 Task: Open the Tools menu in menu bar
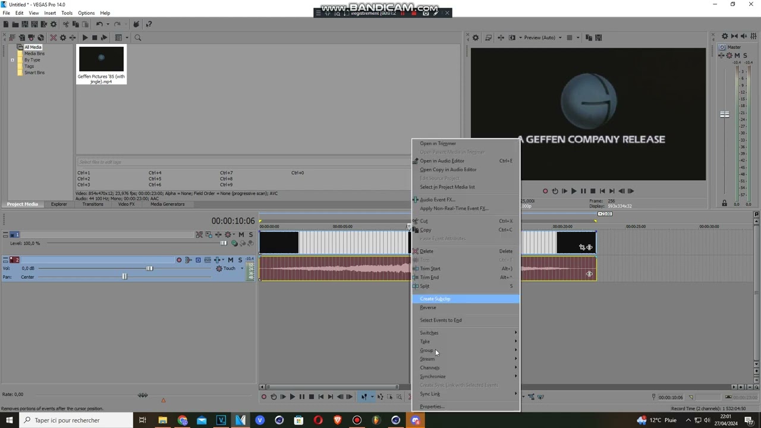[x=67, y=13]
